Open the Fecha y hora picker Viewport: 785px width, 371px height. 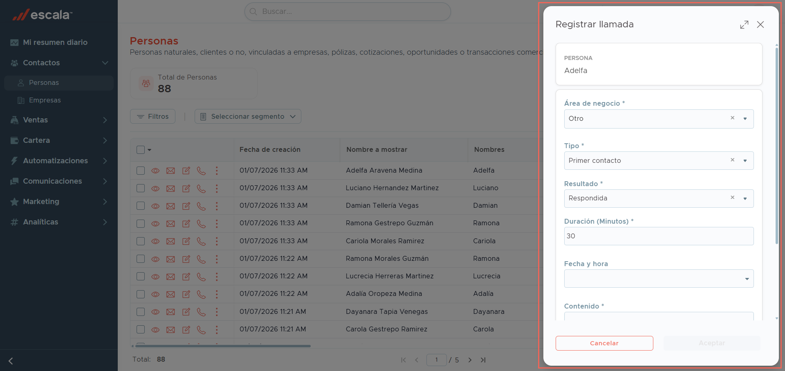[x=659, y=279]
